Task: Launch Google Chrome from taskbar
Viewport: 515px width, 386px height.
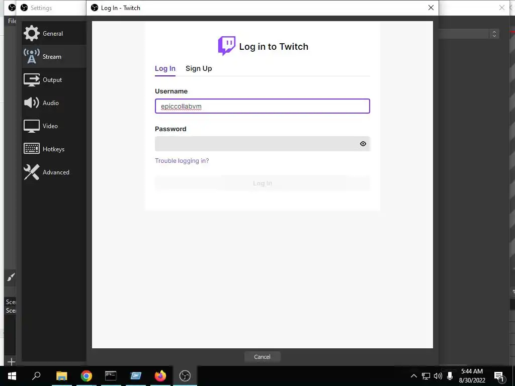Action: click(x=87, y=376)
